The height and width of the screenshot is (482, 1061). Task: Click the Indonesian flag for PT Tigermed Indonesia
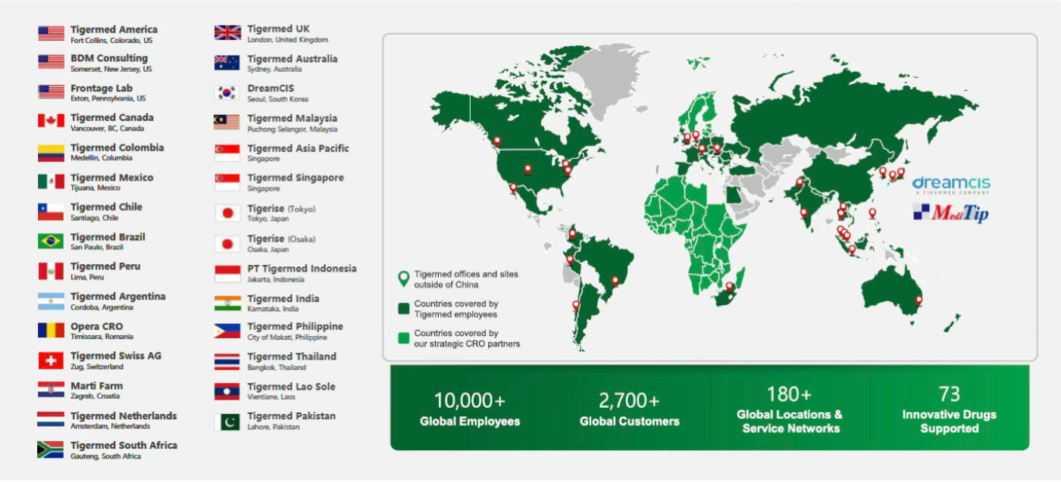click(227, 273)
